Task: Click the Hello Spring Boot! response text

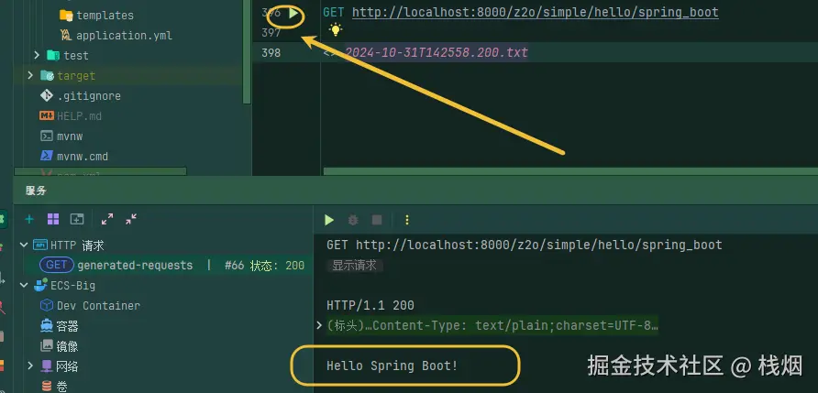Action: pyautogui.click(x=392, y=366)
